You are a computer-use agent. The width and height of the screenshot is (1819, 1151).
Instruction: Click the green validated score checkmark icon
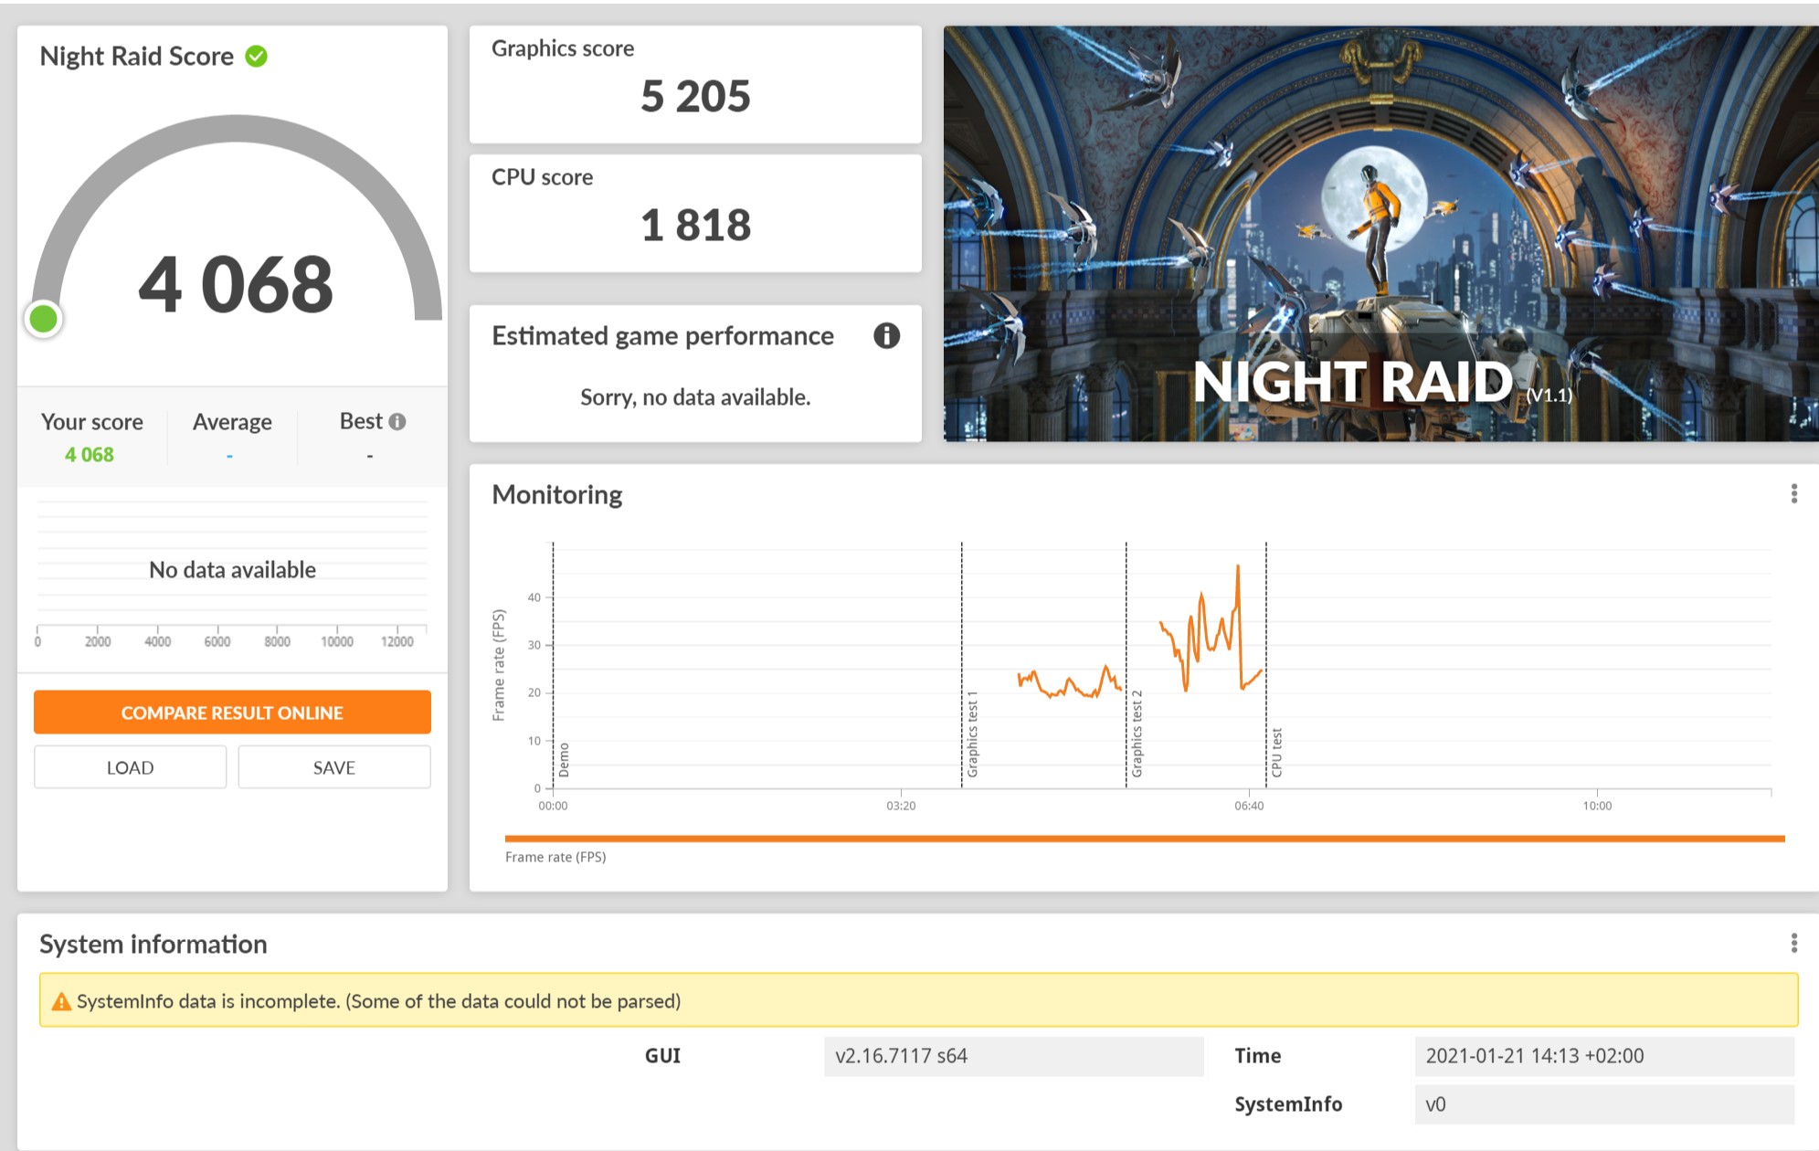point(257,57)
